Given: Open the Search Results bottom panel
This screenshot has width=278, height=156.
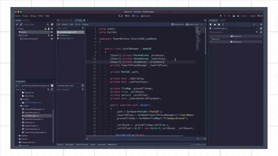Looking at the screenshot, I should (x=82, y=144).
